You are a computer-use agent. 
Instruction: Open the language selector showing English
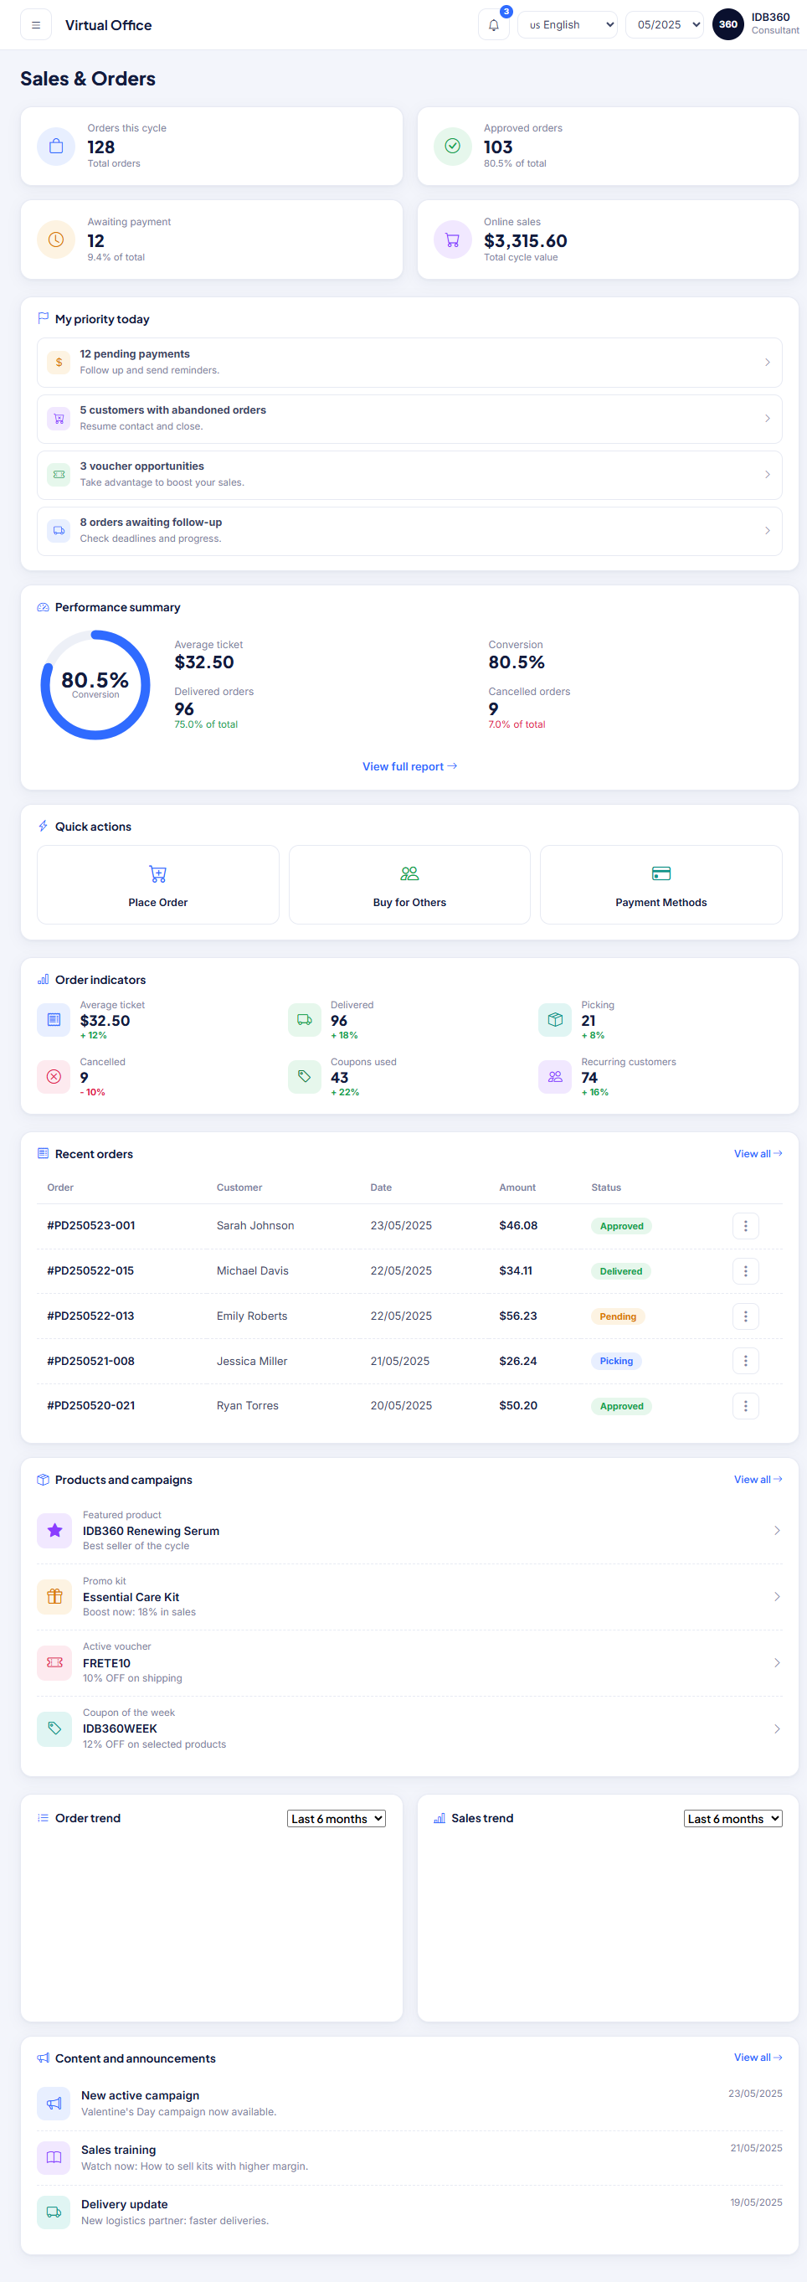pyautogui.click(x=567, y=25)
